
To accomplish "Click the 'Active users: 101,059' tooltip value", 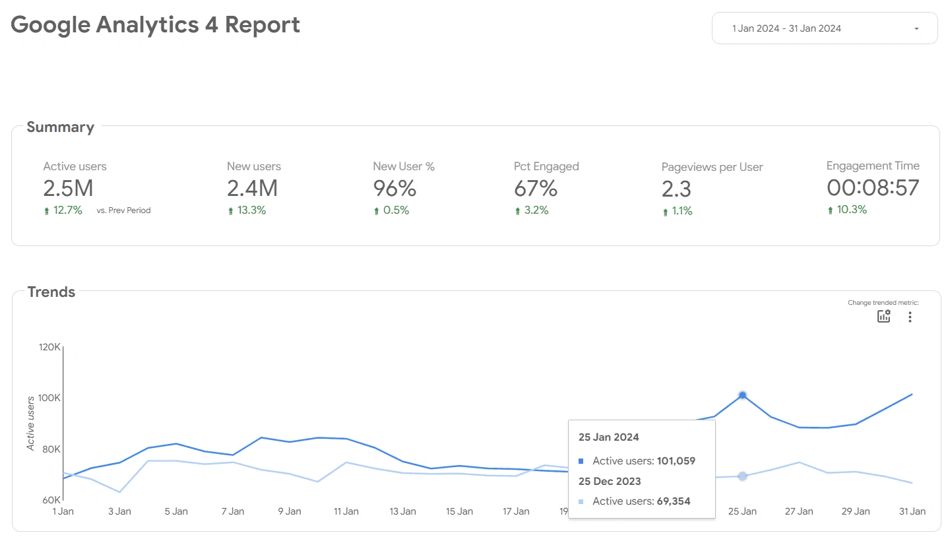I will pyautogui.click(x=644, y=461).
